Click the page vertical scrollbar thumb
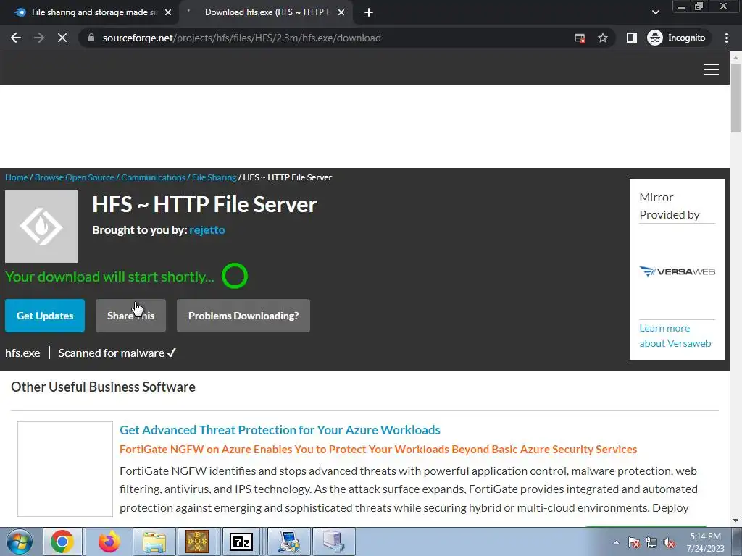This screenshot has height=556, width=742. 735,98
